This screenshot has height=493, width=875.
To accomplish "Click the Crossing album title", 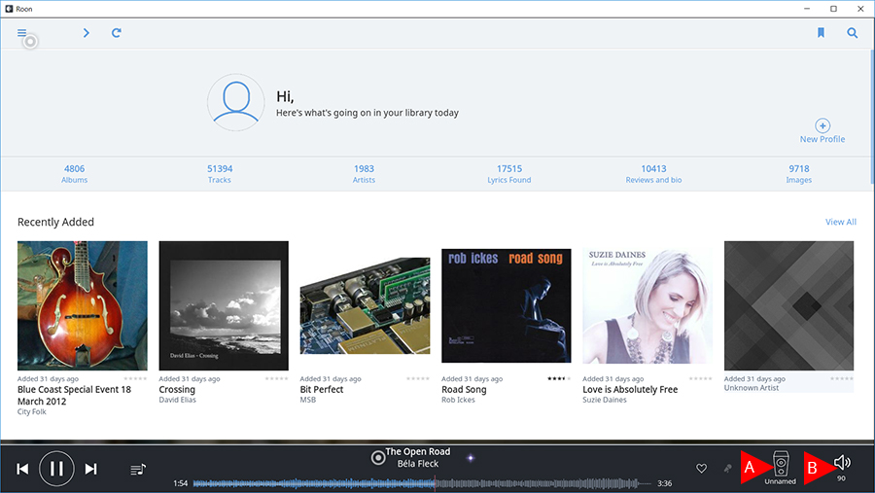I will point(177,389).
